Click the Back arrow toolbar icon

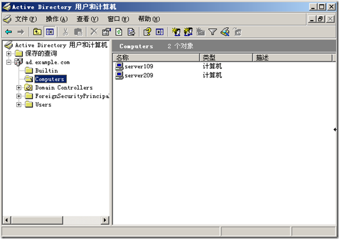(9, 32)
